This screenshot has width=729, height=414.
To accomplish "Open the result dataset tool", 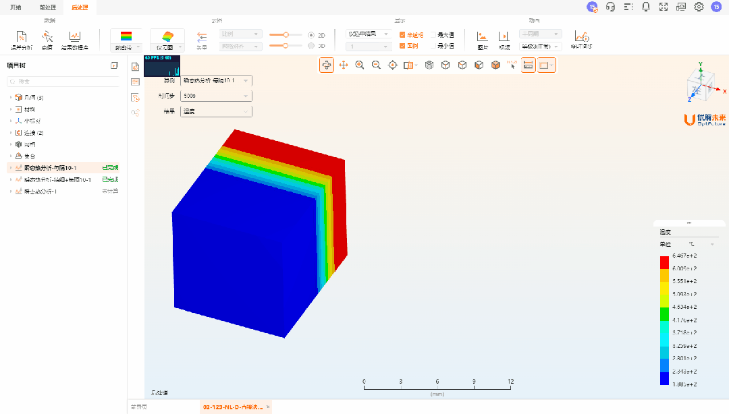I will [x=74, y=40].
